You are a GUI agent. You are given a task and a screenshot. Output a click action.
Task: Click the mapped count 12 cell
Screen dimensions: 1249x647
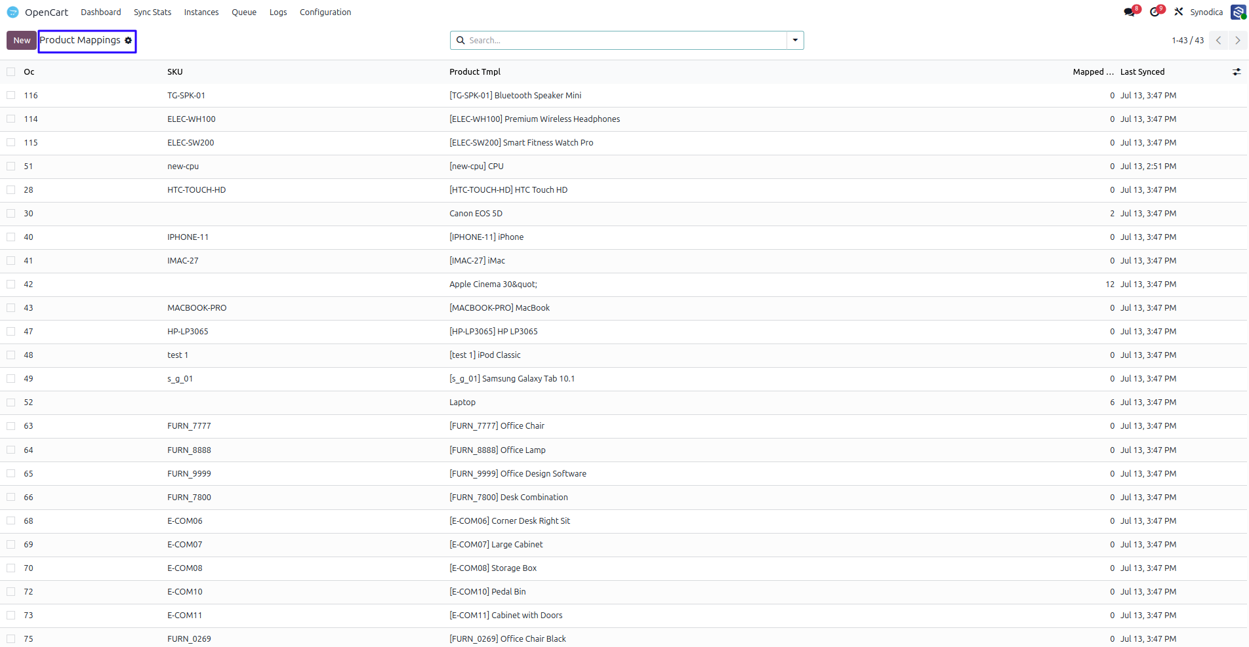tap(1110, 284)
